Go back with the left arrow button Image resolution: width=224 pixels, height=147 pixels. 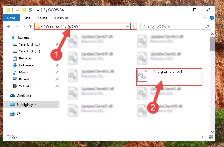pyautogui.click(x=9, y=26)
